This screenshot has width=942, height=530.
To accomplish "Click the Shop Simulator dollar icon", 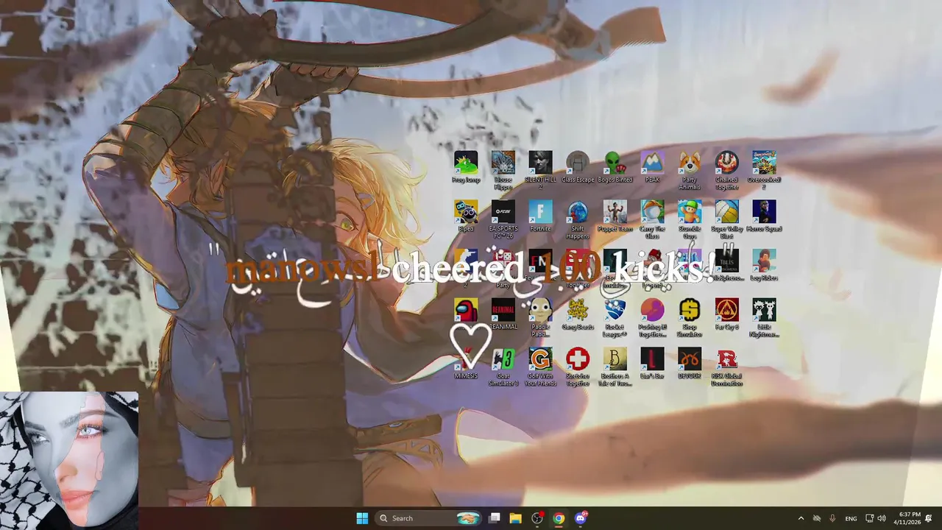I will click(690, 318).
